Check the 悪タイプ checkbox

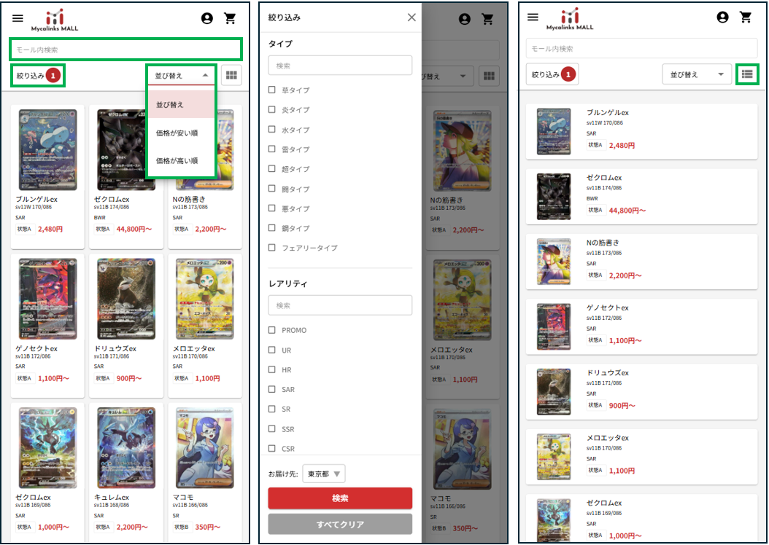271,208
